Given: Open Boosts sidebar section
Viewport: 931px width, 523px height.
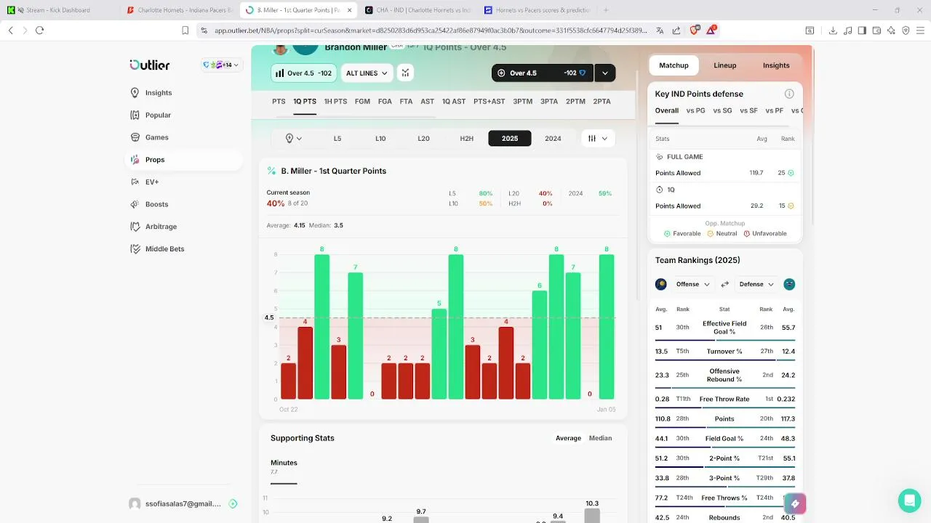Looking at the screenshot, I should pos(149,204).
